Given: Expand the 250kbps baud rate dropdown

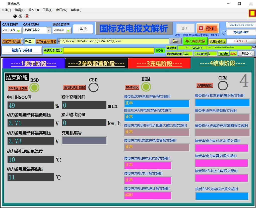Looking at the screenshot, I should pos(68,30).
